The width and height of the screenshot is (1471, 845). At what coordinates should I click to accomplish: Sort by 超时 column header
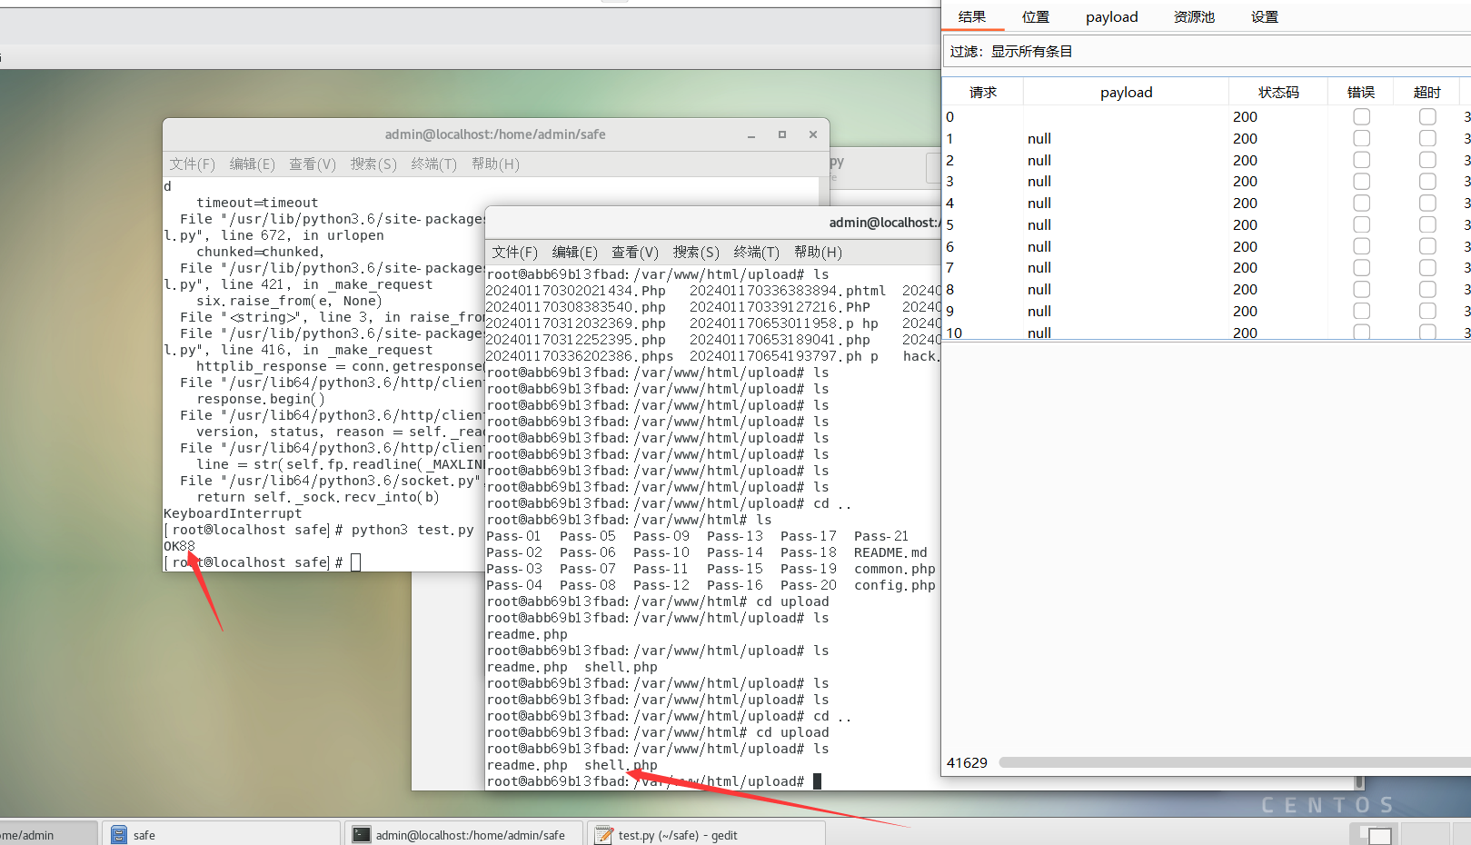pyautogui.click(x=1426, y=92)
